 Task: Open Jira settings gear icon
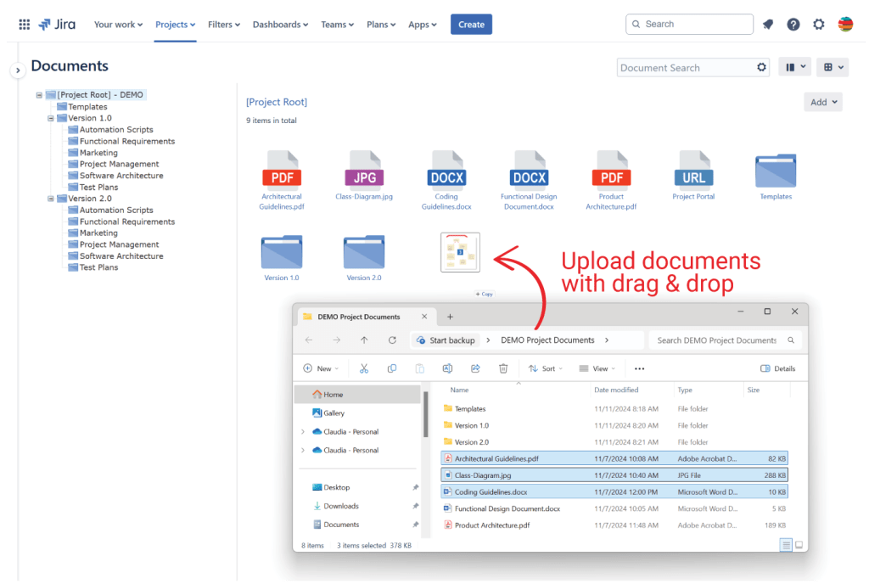pos(818,25)
